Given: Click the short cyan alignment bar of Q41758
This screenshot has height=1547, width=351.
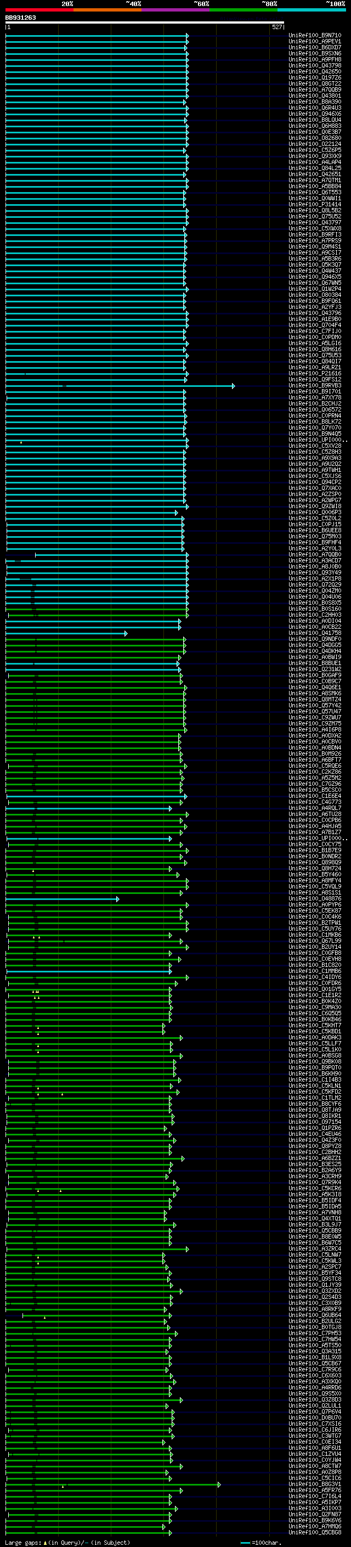Looking at the screenshot, I should 66,634.
